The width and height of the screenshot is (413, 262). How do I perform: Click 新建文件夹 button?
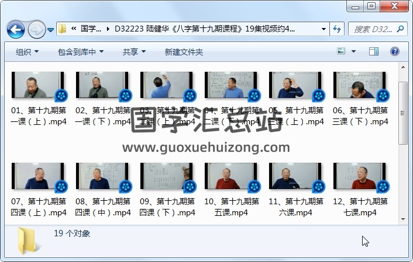(184, 52)
